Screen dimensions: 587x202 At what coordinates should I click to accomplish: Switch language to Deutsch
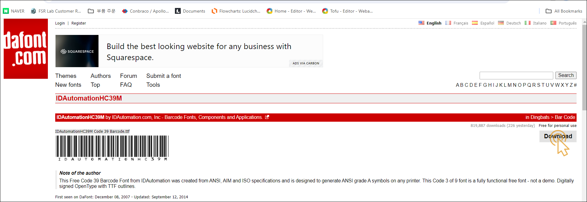(x=509, y=23)
